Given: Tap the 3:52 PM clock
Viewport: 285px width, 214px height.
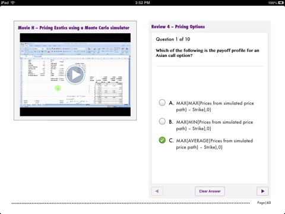Looking at the screenshot, I should pos(142,3).
